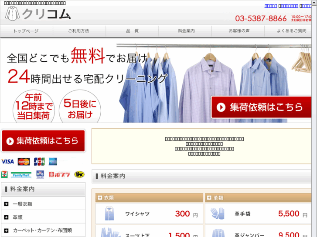Click the 革手袋 gloves icon
317x237 pixels.
[x=218, y=214]
